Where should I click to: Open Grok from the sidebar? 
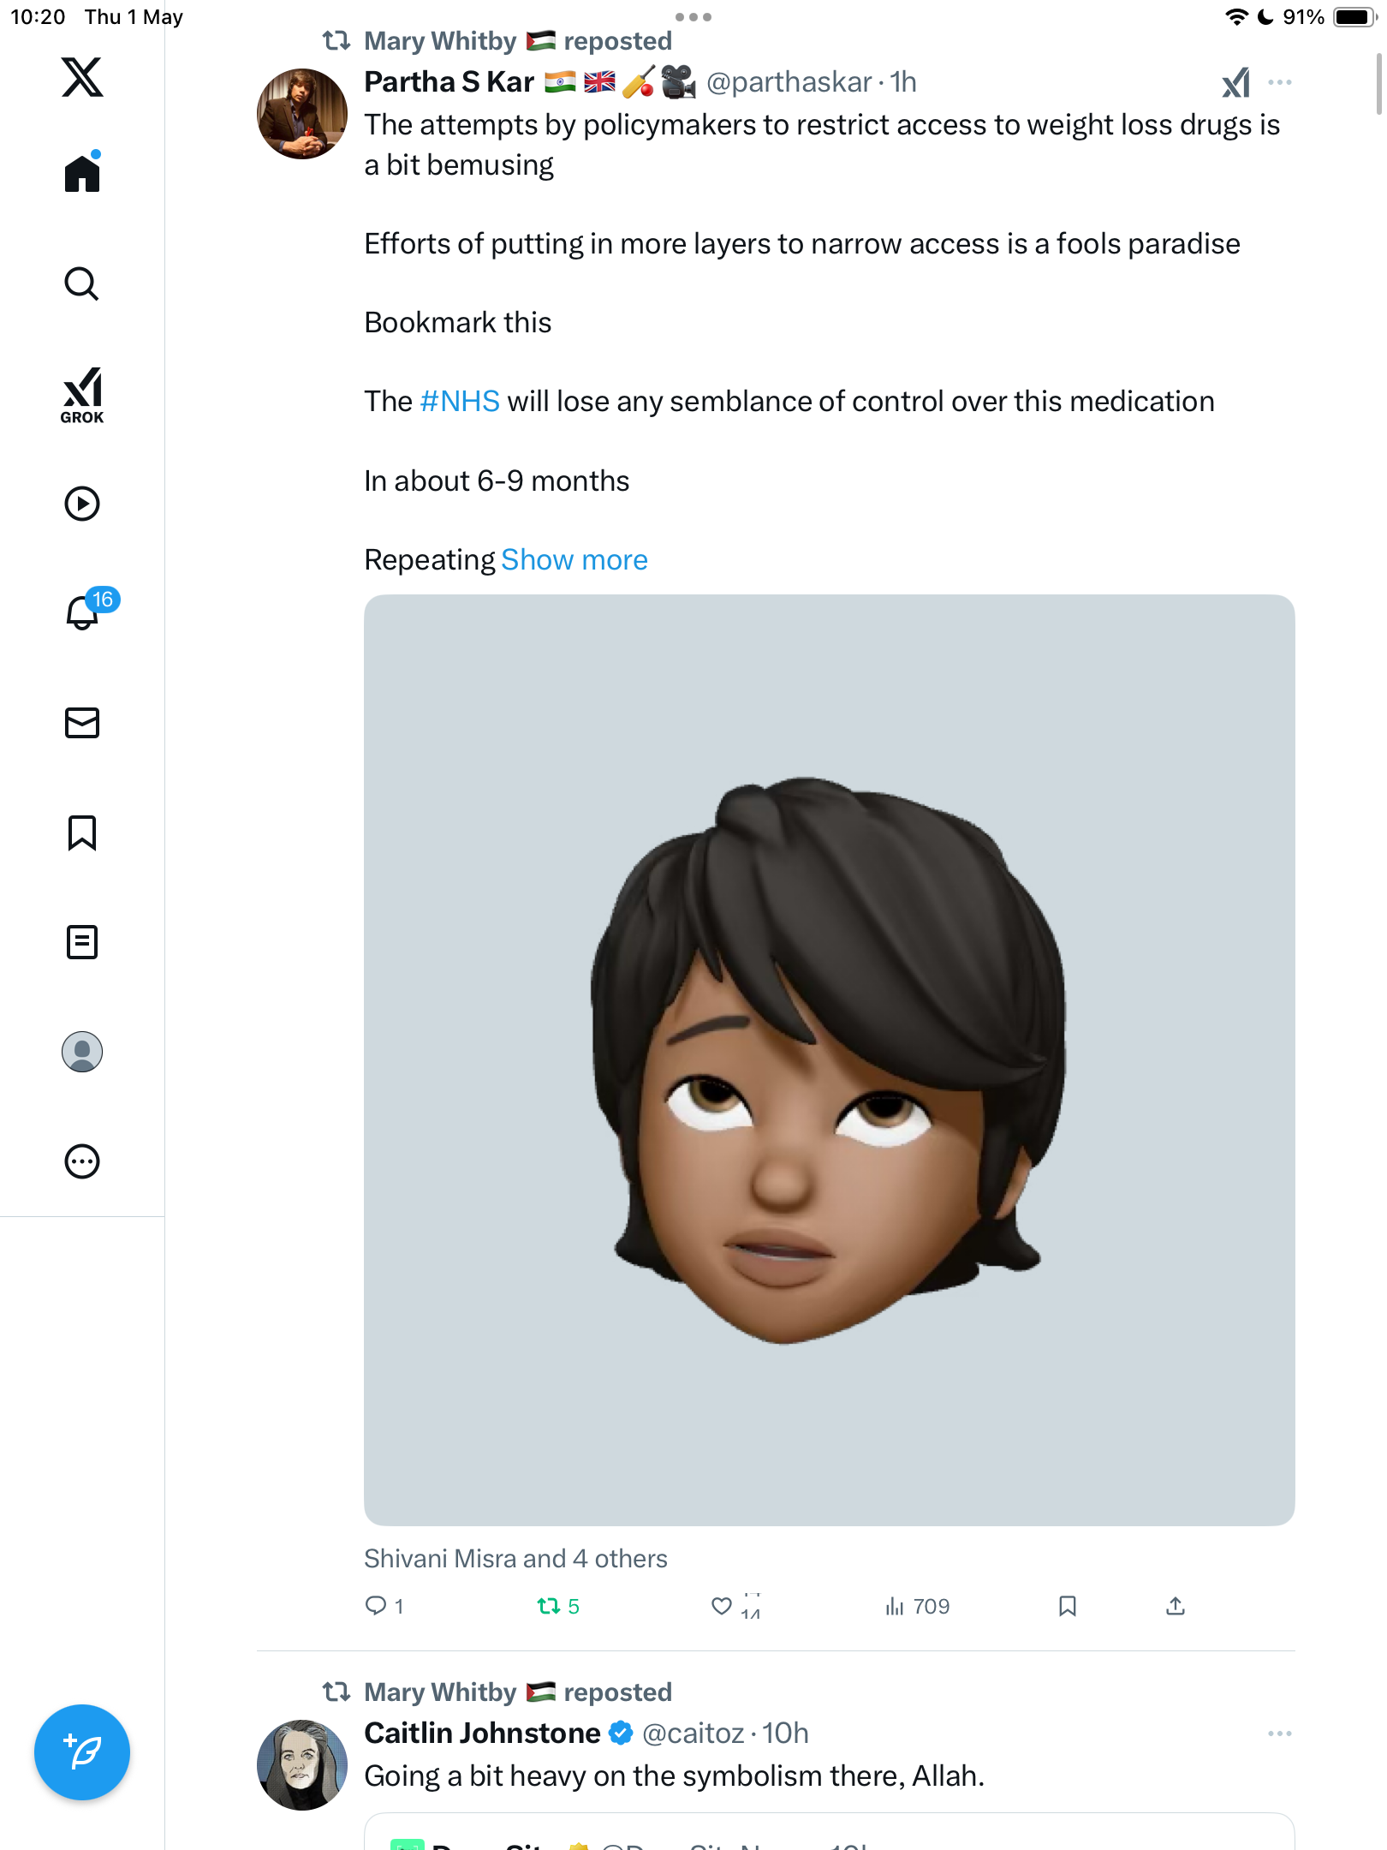[82, 395]
